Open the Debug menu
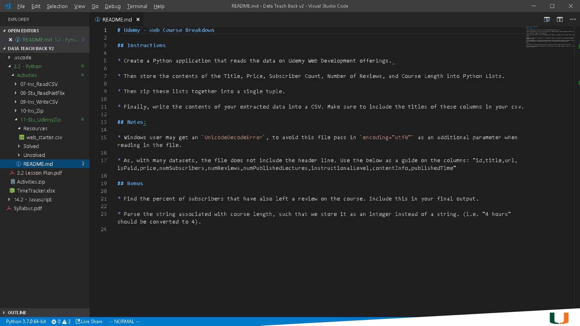 [x=112, y=6]
